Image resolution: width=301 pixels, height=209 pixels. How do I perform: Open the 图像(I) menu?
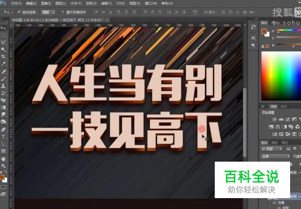(46, 3)
